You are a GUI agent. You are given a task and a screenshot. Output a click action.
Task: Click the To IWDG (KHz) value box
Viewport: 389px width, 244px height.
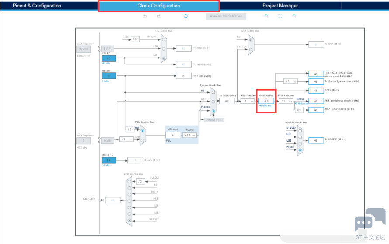tap(183, 64)
